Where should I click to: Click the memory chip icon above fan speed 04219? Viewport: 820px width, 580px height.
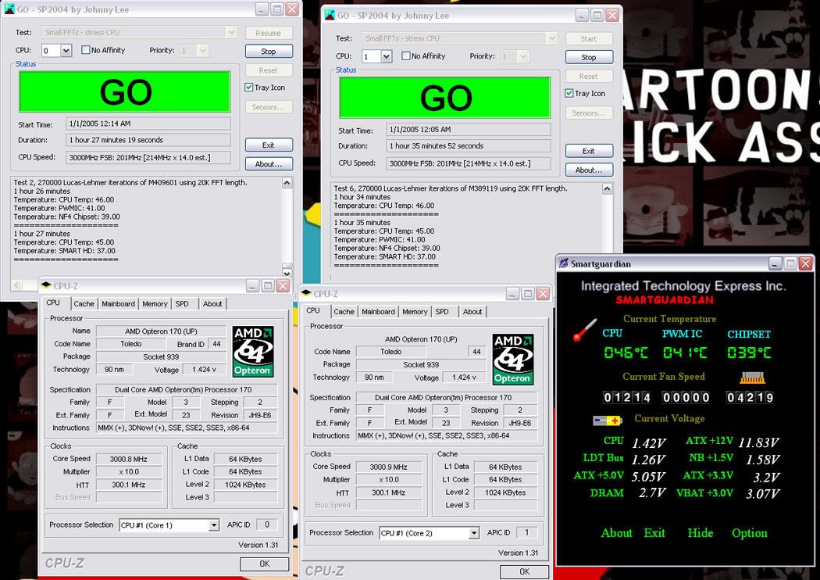pyautogui.click(x=753, y=378)
